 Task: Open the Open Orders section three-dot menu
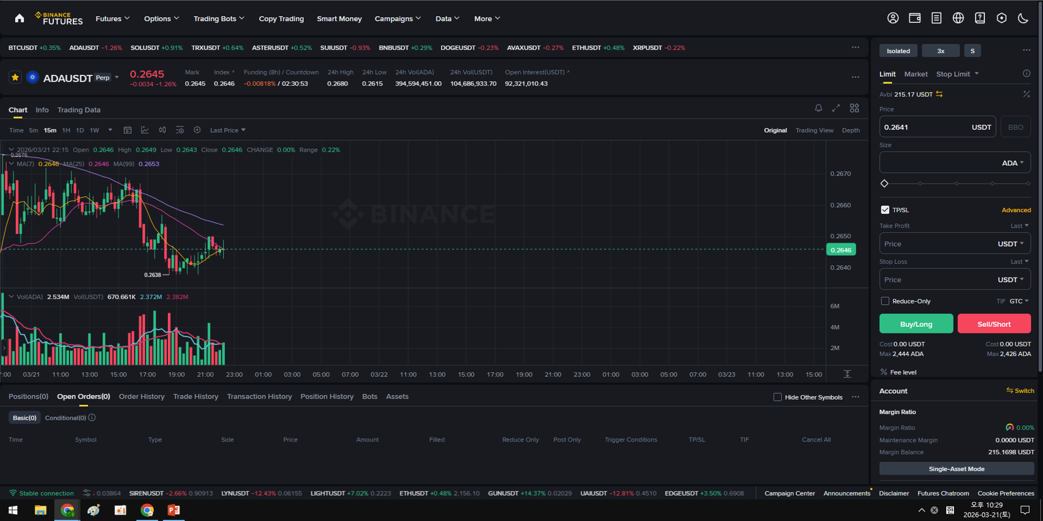coord(856,397)
